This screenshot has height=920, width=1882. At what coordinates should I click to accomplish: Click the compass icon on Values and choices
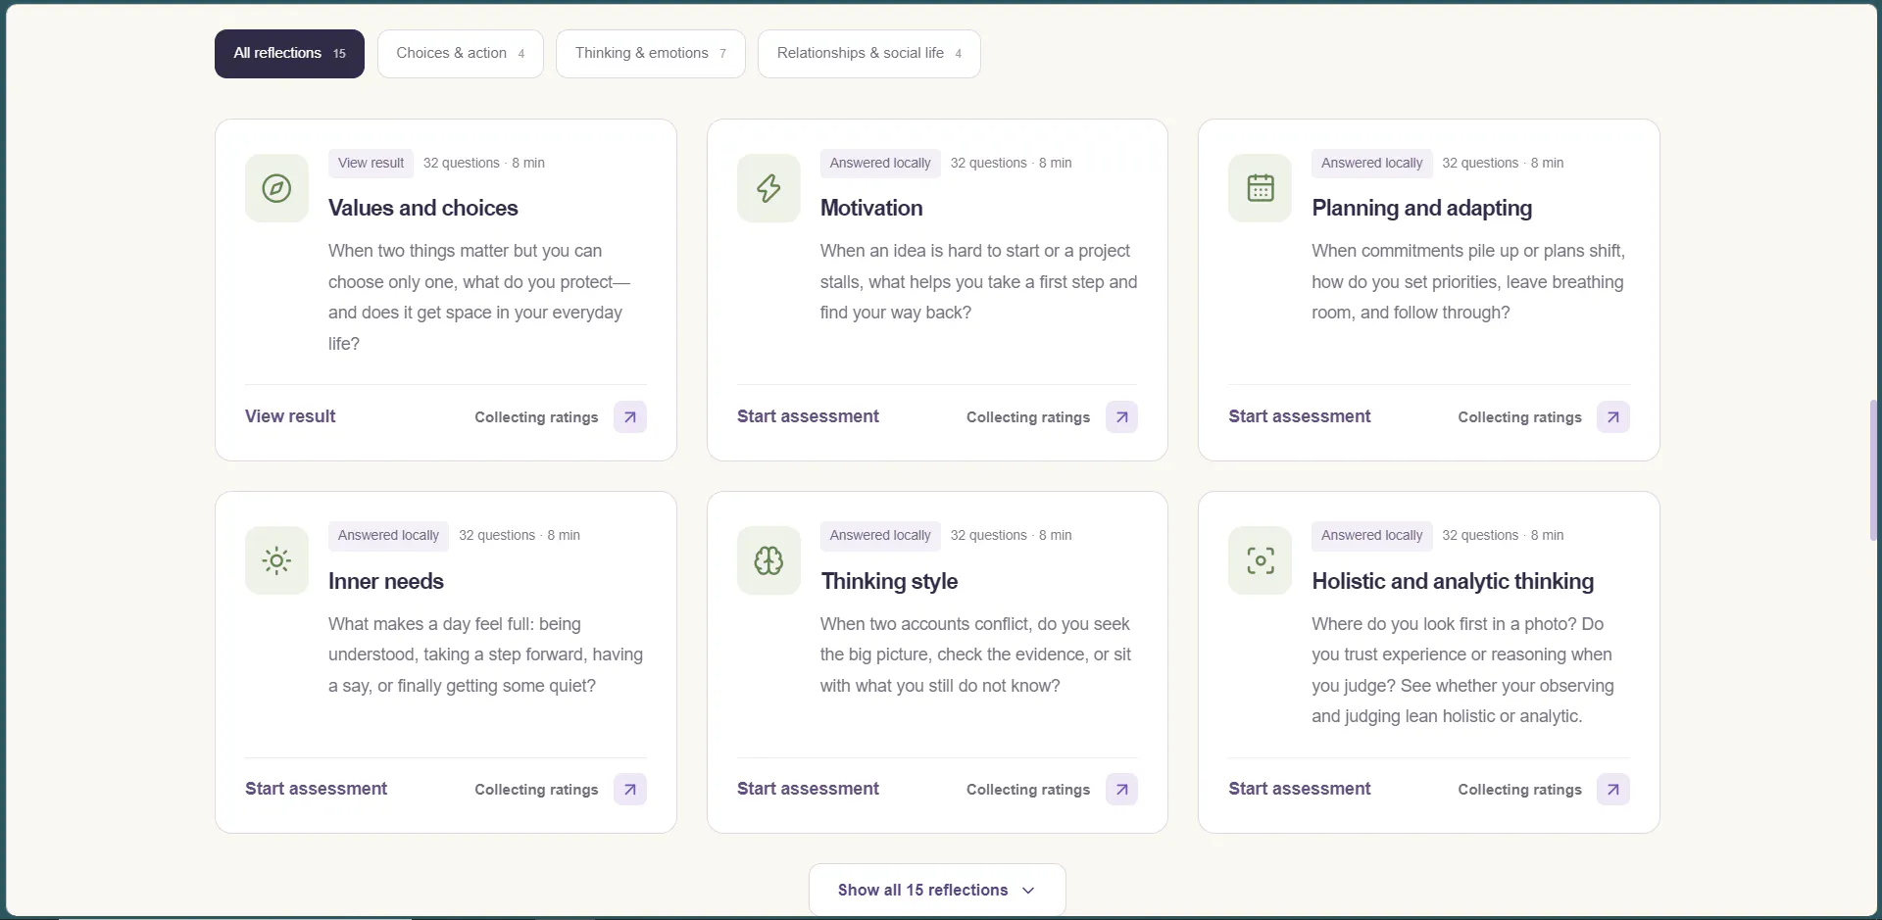(x=276, y=188)
